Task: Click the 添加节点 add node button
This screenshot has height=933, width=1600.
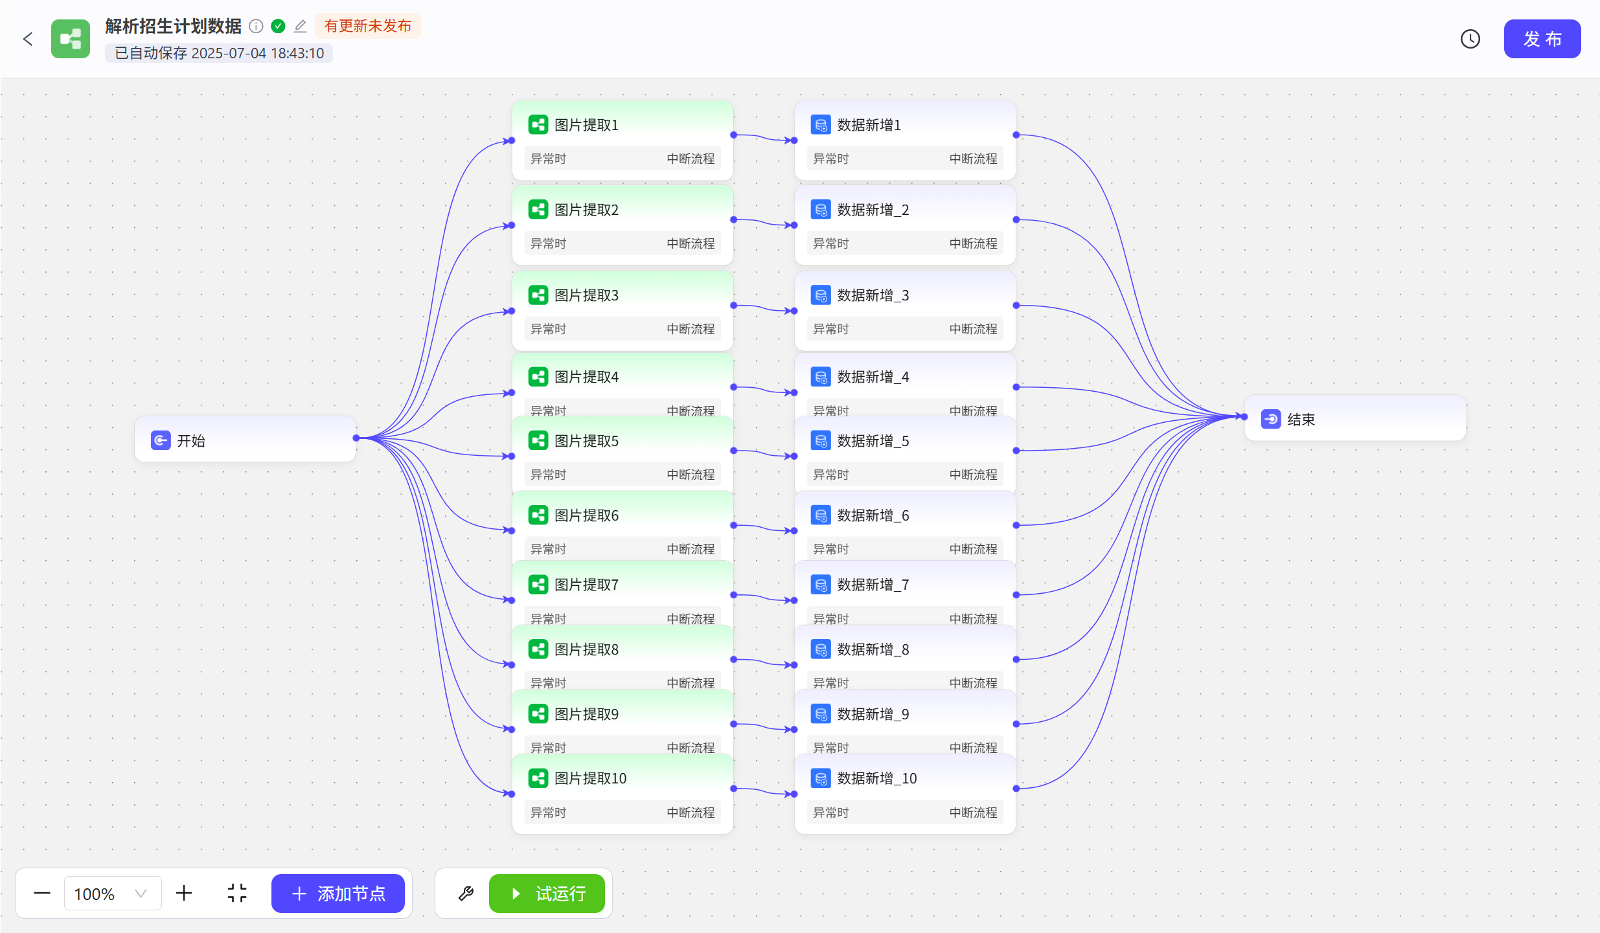Action: tap(338, 894)
